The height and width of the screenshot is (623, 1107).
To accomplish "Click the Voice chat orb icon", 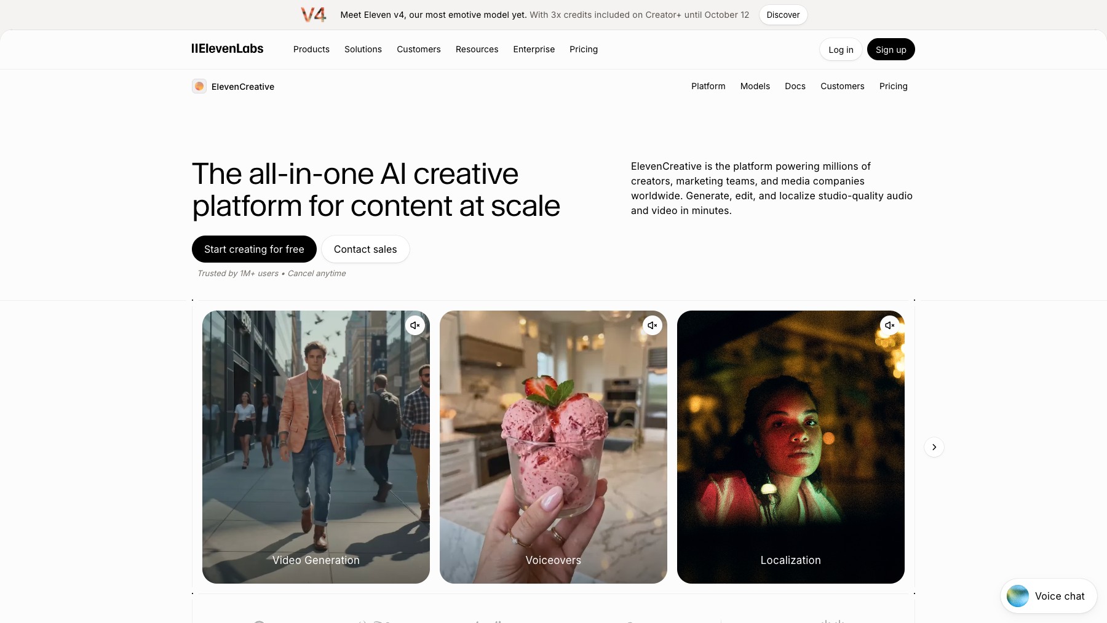I will coord(1018,596).
